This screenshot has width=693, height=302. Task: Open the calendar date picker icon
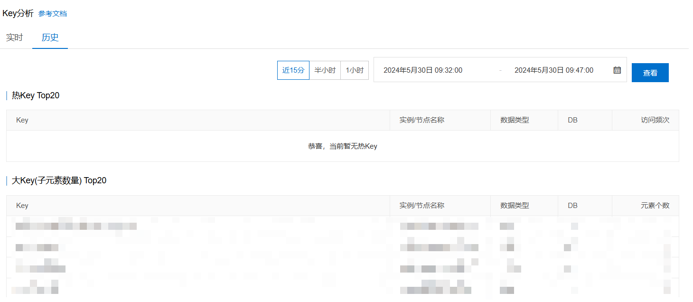click(x=617, y=70)
